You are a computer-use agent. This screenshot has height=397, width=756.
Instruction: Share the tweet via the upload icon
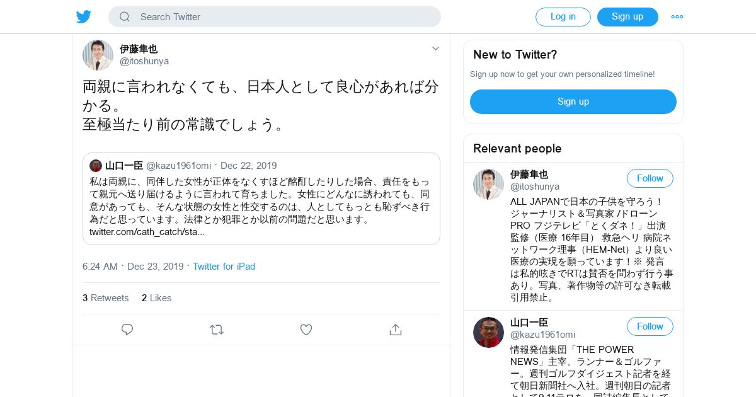point(396,330)
